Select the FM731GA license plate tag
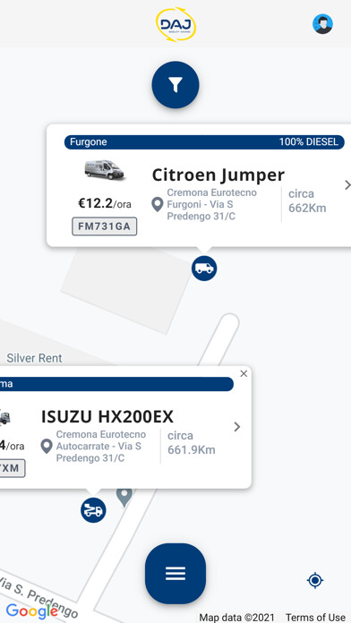 coord(105,226)
